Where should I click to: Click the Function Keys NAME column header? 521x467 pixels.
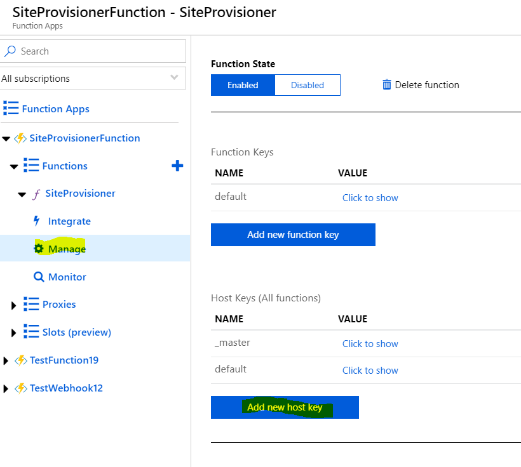point(229,173)
